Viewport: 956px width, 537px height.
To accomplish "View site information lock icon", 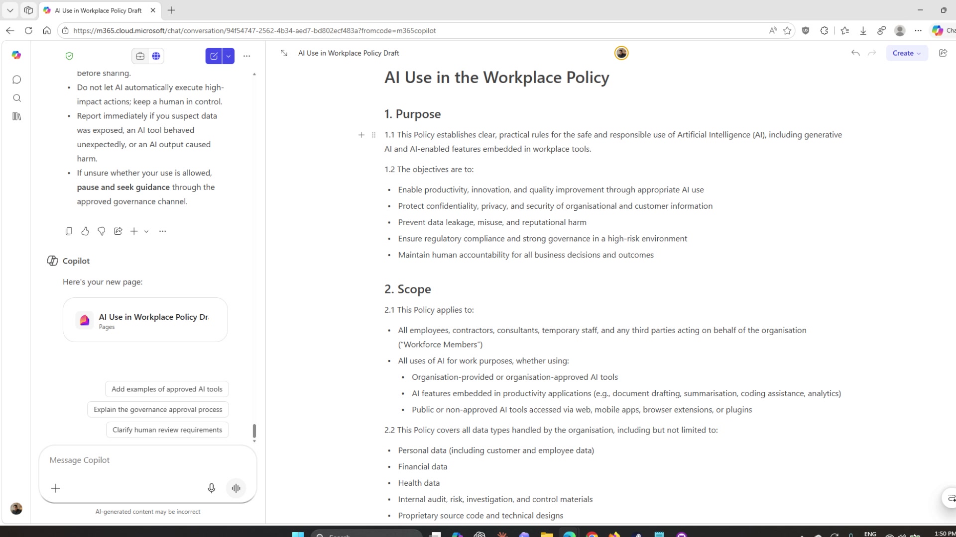I will [x=65, y=31].
